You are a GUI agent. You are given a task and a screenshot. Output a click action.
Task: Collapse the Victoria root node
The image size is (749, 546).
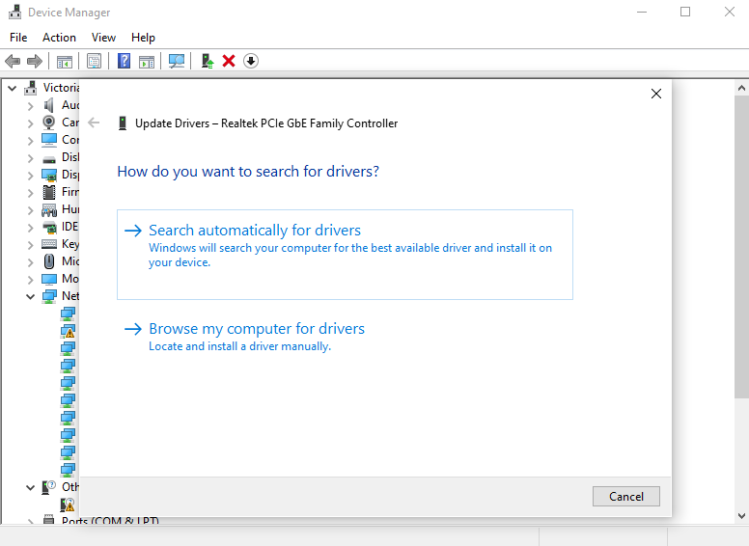[13, 89]
